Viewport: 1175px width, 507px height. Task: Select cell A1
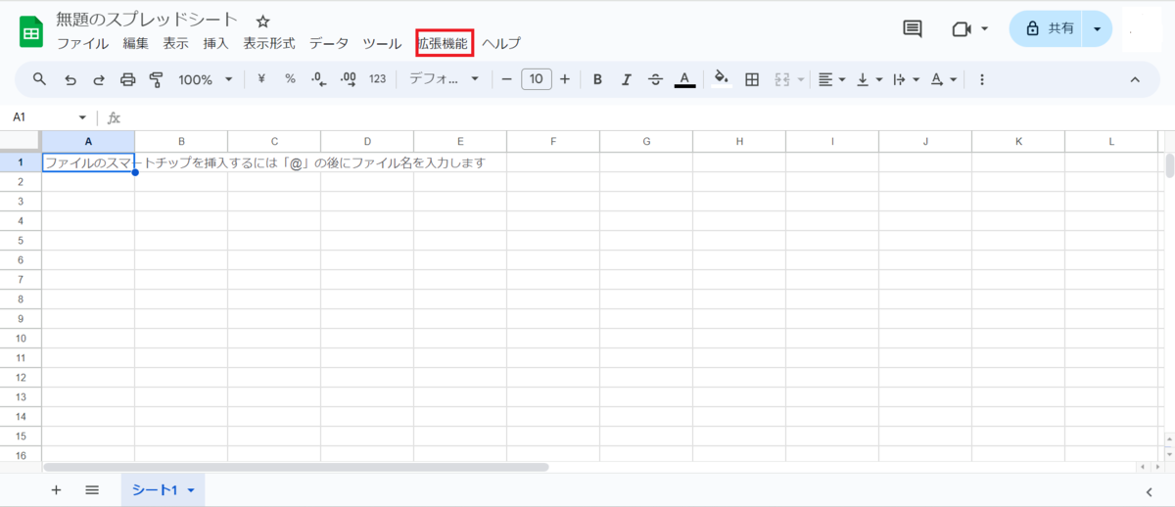tap(88, 162)
